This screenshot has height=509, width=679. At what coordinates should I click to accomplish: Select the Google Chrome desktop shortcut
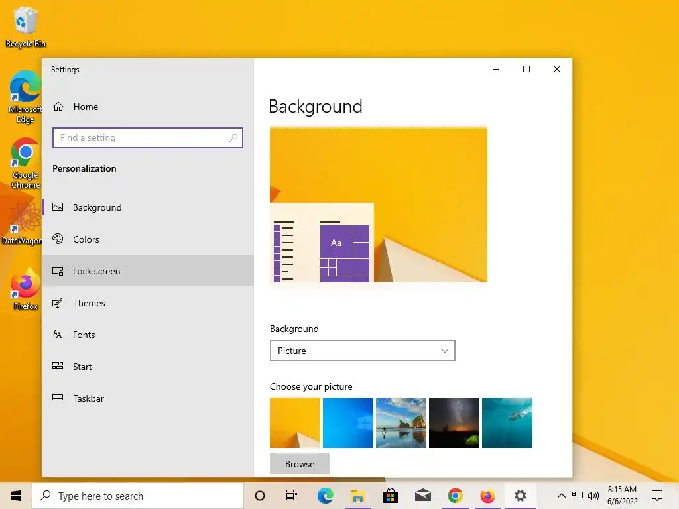coord(25,163)
